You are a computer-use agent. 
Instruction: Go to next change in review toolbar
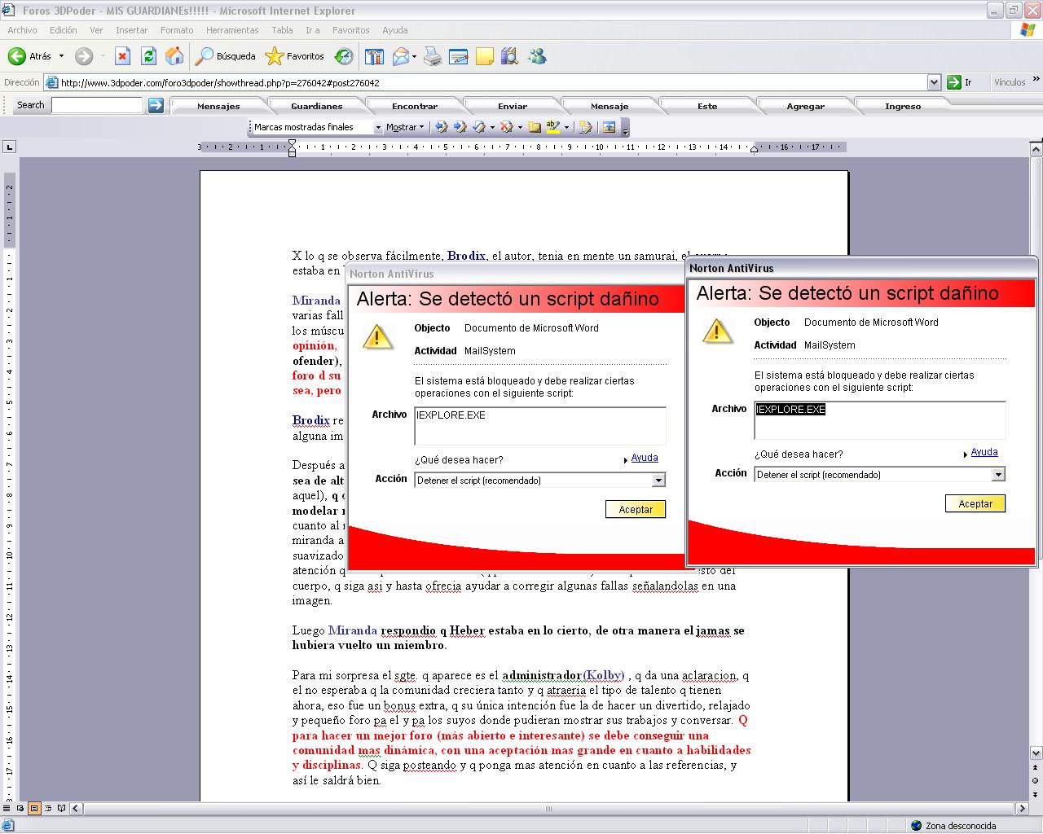coord(460,127)
